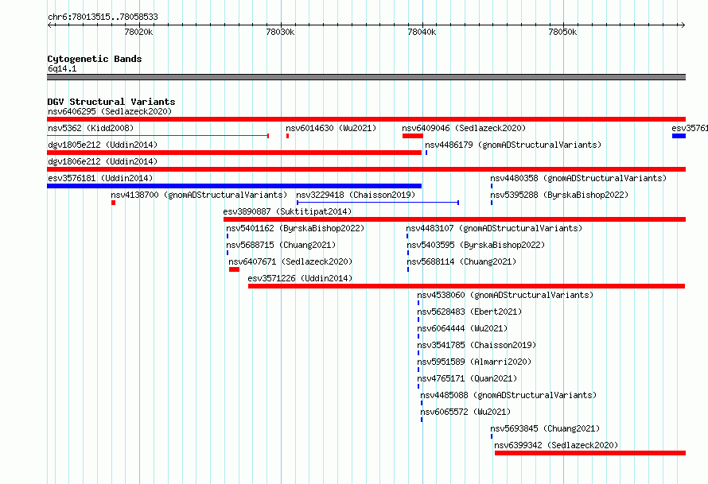The width and height of the screenshot is (708, 484).
Task: Click the 78030k ruler label
Action: (x=280, y=32)
